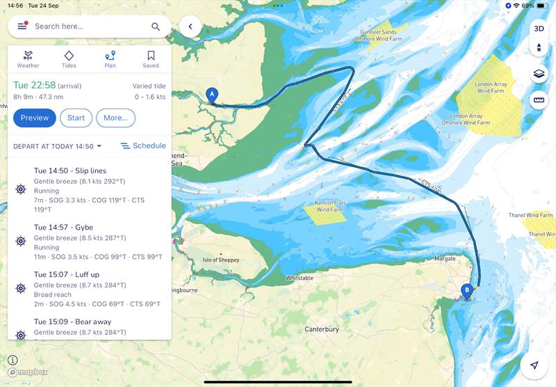Screen dimensions: 556x387
Task: Toggle the 3D map view
Action: [539, 29]
